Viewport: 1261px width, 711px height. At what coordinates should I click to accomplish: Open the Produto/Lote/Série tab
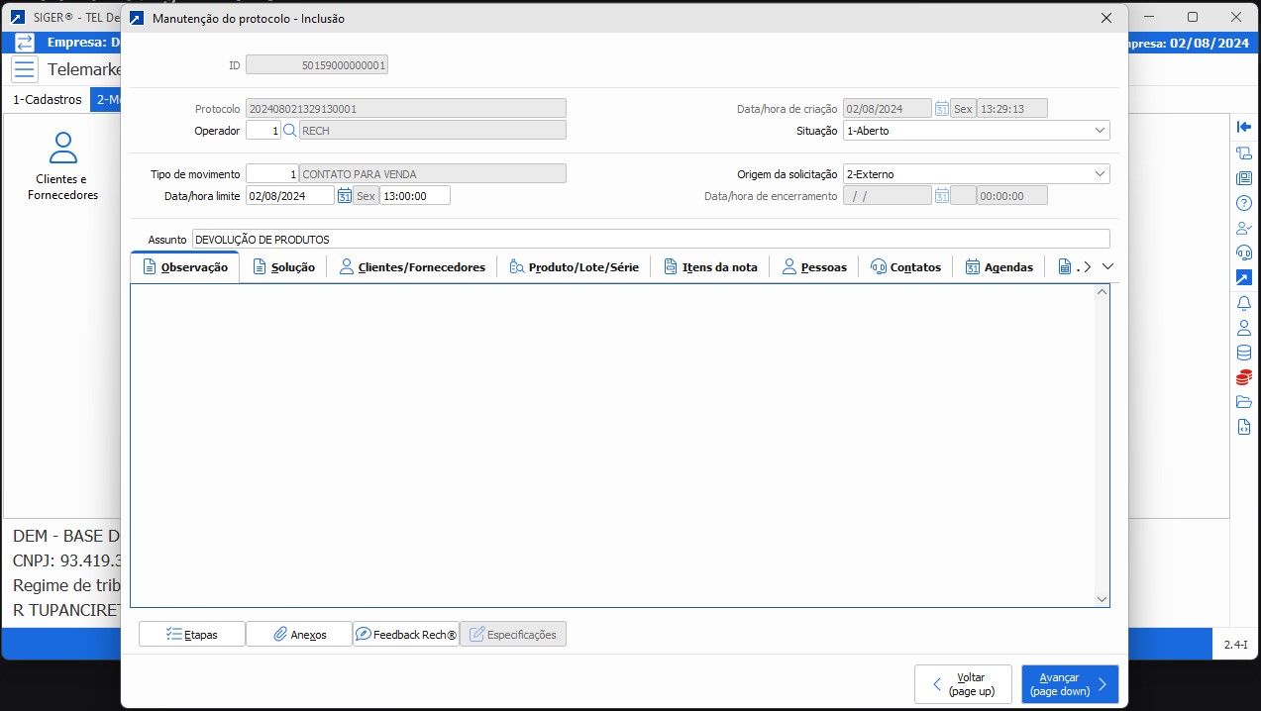pos(574,267)
